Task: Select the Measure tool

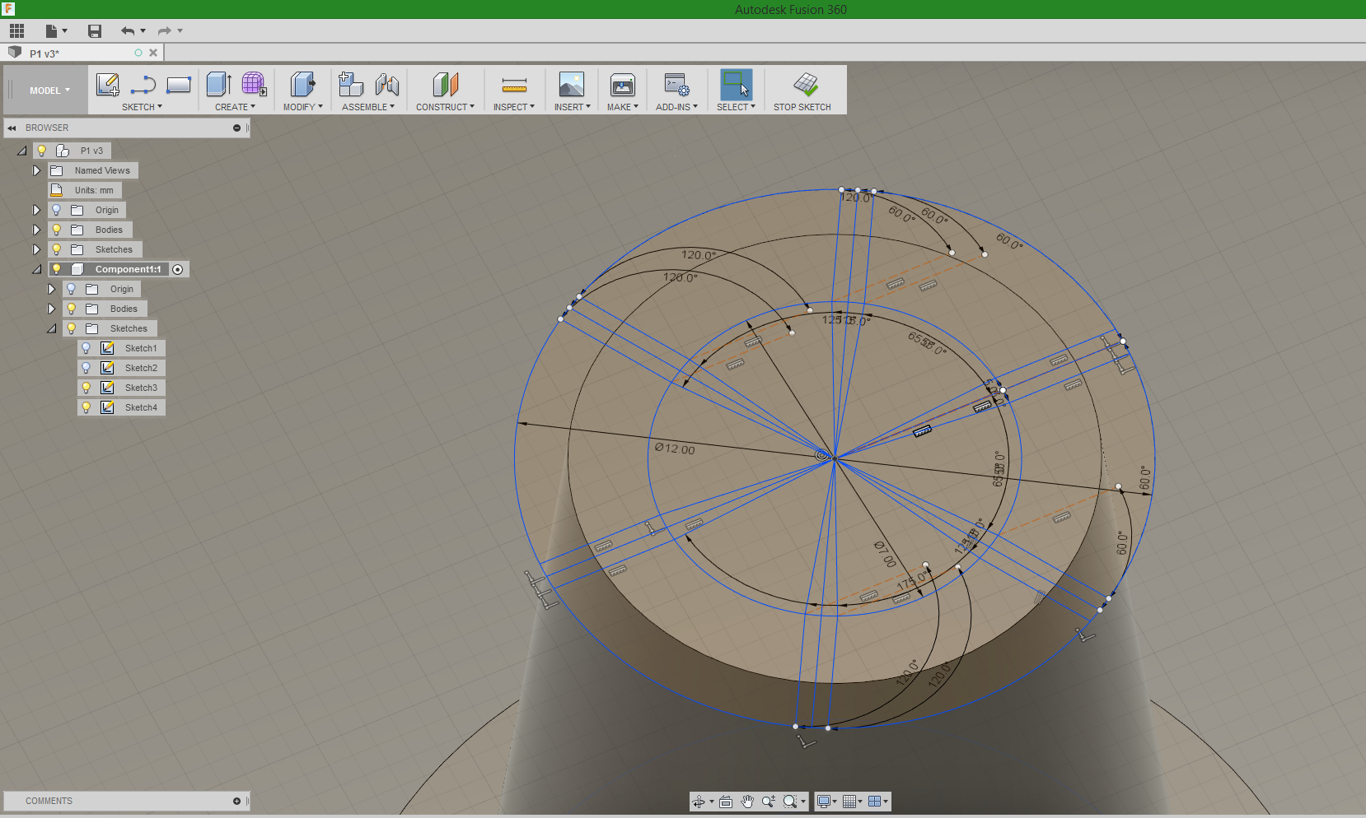Action: pyautogui.click(x=514, y=85)
